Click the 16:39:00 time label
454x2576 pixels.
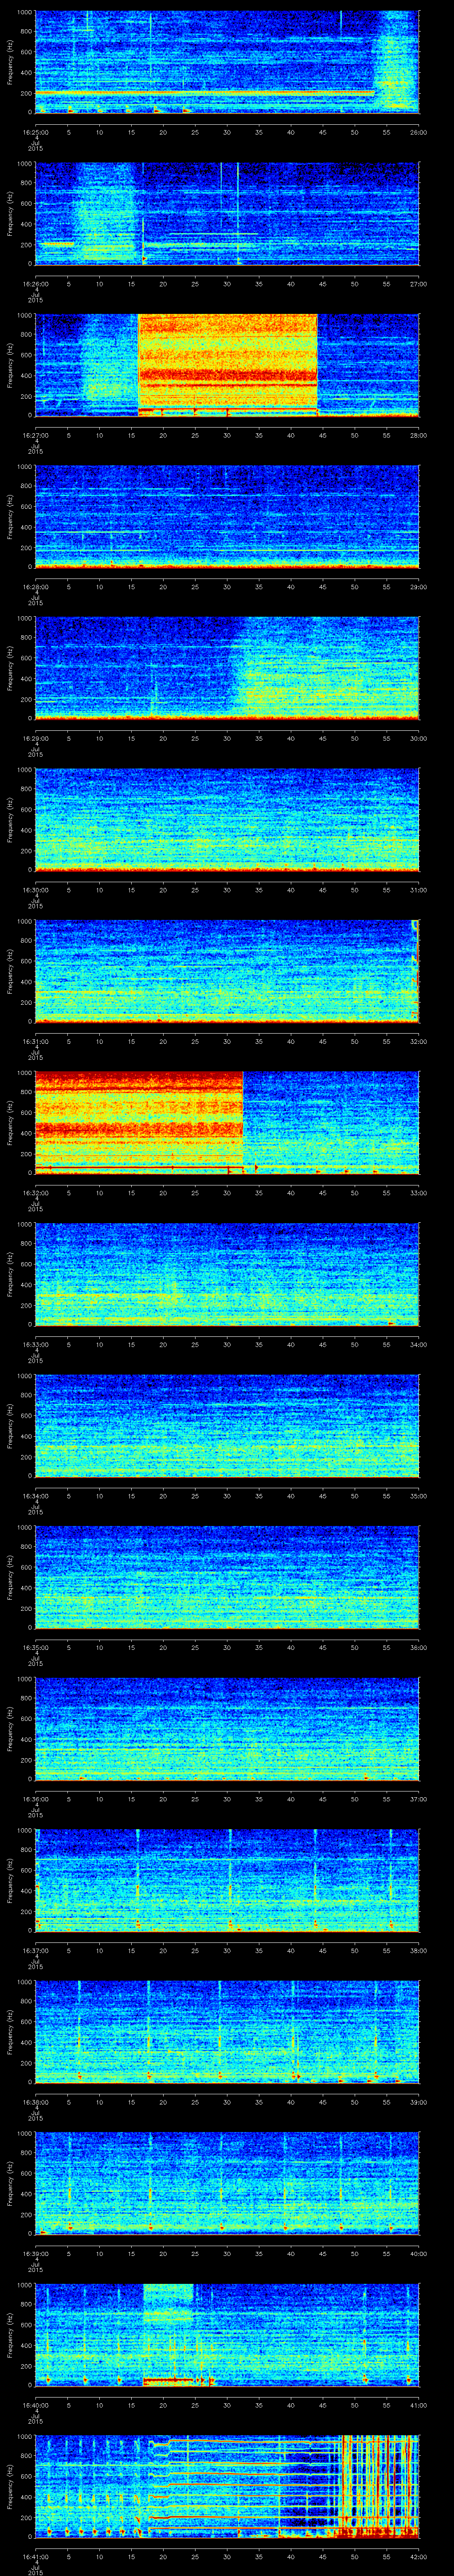pyautogui.click(x=35, y=2254)
